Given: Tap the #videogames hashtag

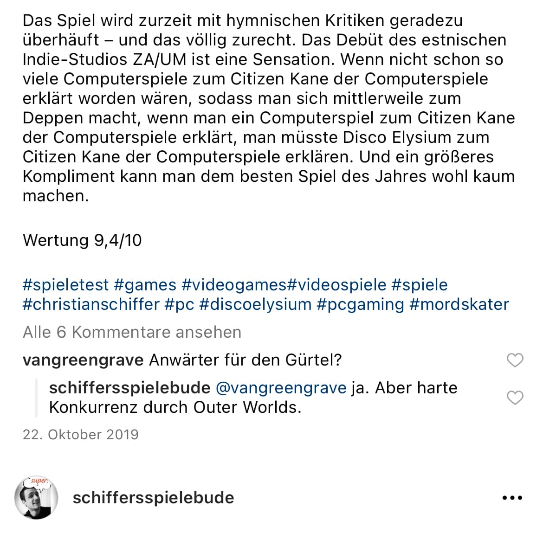Looking at the screenshot, I should tap(234, 284).
